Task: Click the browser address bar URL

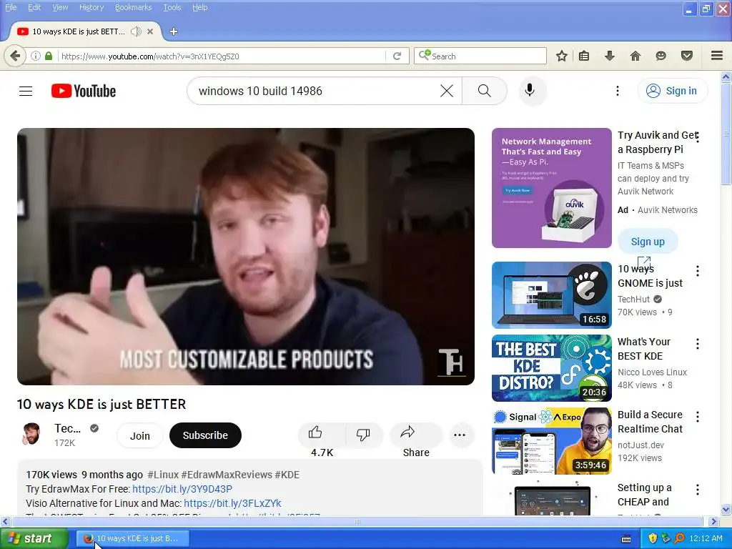Action: point(222,56)
